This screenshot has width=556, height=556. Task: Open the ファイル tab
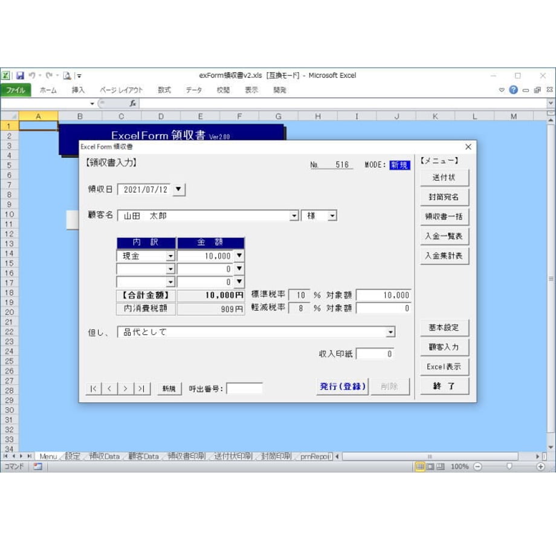pyautogui.click(x=16, y=90)
